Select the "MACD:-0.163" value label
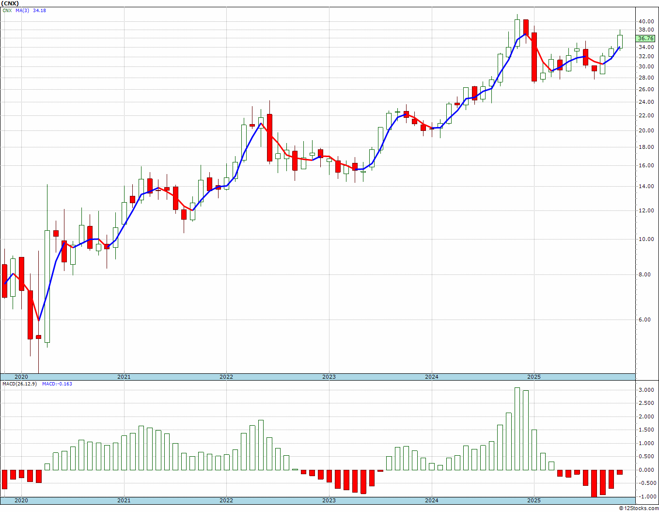The height and width of the screenshot is (512, 659). 57,384
